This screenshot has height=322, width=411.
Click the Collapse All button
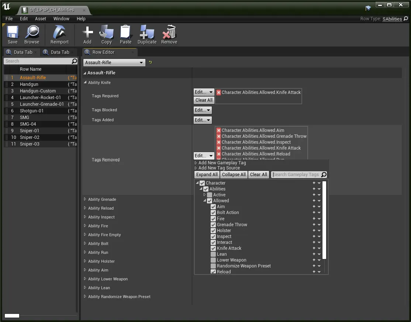pyautogui.click(x=234, y=175)
